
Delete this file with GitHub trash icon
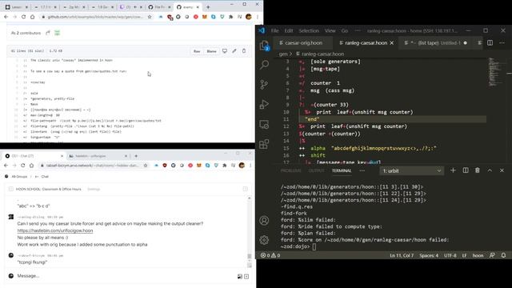tap(243, 51)
